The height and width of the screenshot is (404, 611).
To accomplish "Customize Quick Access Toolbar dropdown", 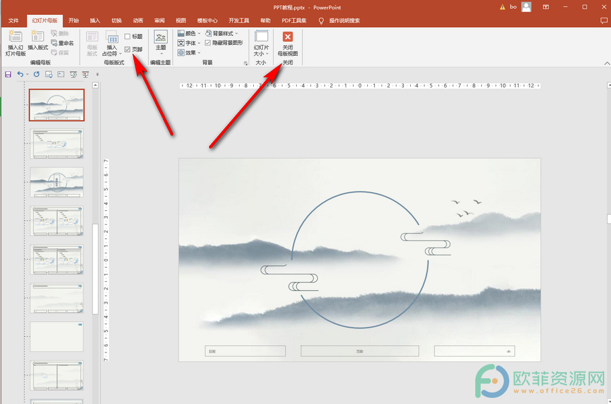I will click(x=97, y=75).
